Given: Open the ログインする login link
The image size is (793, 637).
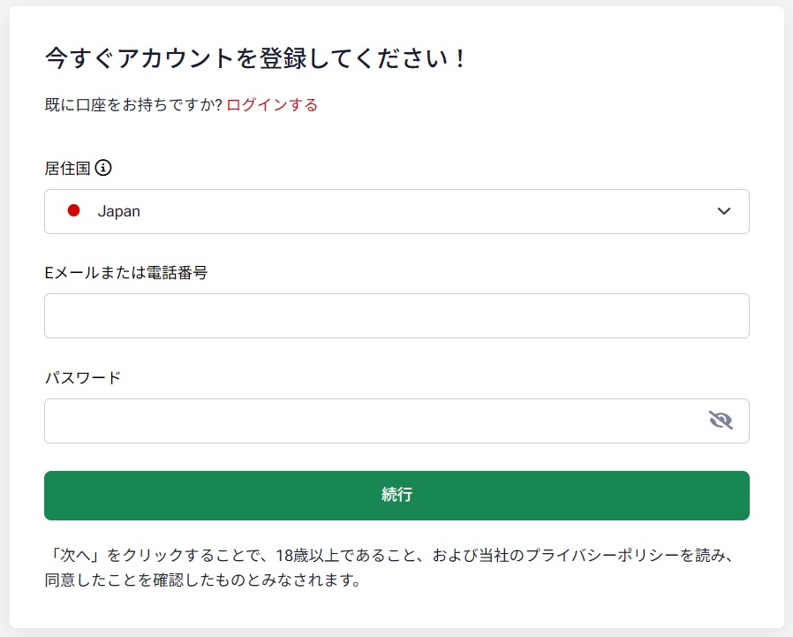Looking at the screenshot, I should coord(272,105).
